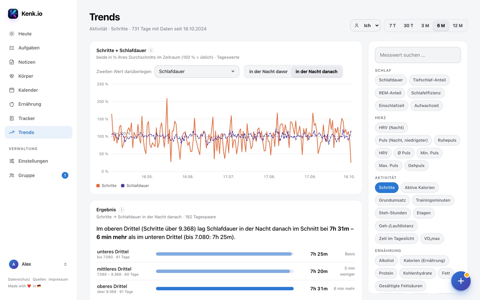Screen dimensions: 480x300
Task: Click the Trends chart-line icon
Action: (x=12, y=132)
